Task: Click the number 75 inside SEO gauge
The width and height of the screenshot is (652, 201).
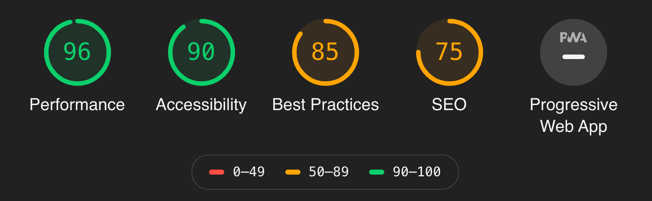Action: pyautogui.click(x=449, y=52)
